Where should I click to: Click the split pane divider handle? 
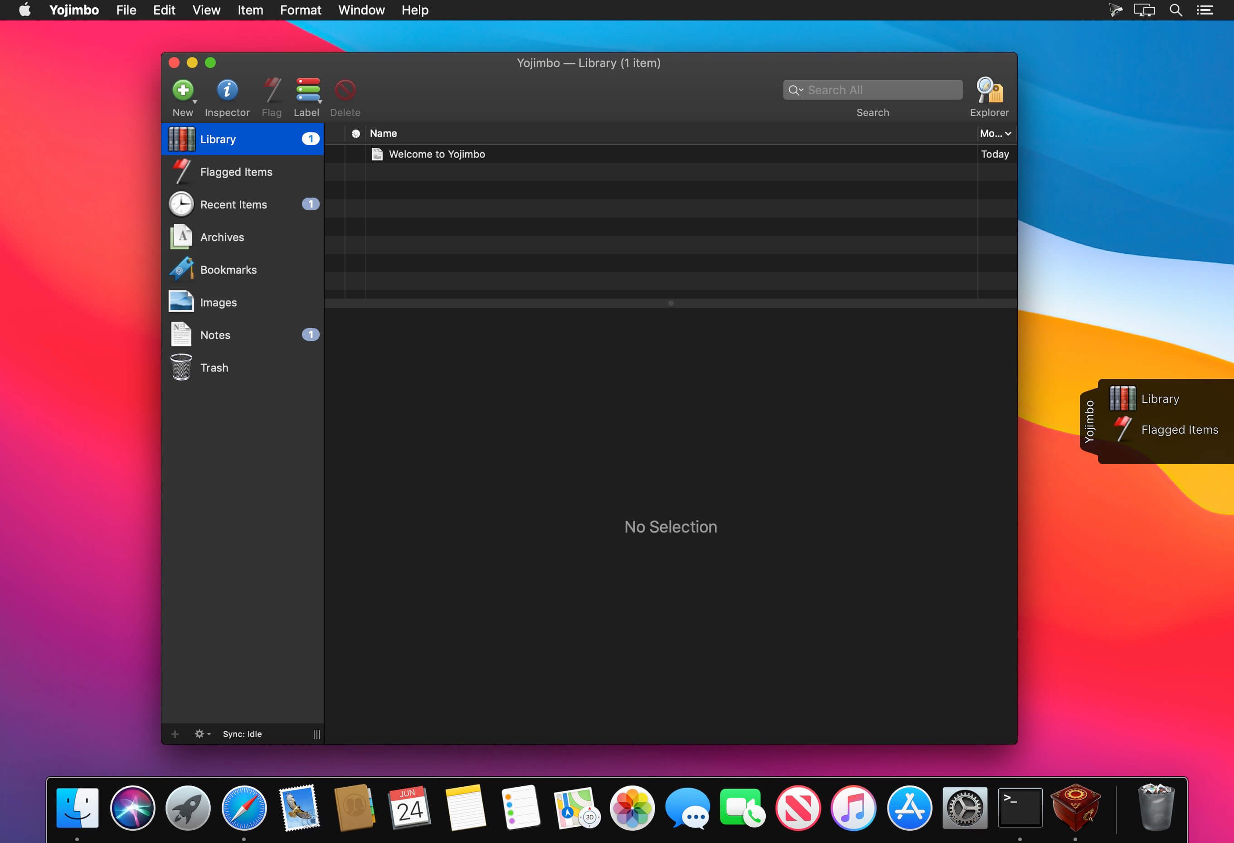[x=670, y=303]
